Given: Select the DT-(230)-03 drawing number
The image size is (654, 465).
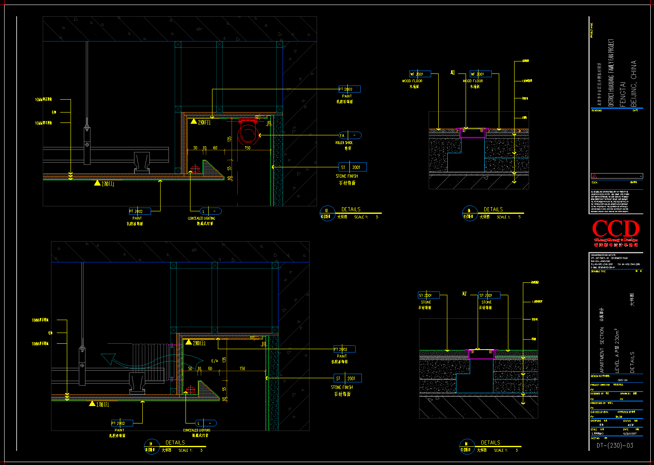Looking at the screenshot, I should tap(615, 445).
